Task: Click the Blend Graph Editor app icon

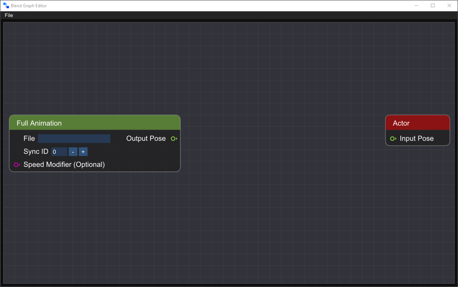Action: [6, 5]
